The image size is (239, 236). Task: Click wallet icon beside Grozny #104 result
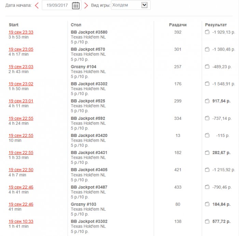(x=207, y=67)
